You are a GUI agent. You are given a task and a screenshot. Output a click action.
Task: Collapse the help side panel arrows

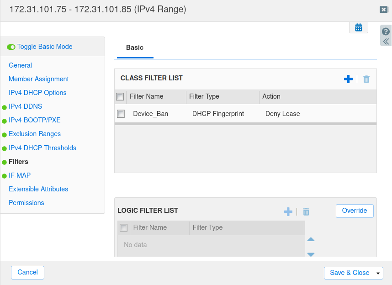pyautogui.click(x=386, y=42)
